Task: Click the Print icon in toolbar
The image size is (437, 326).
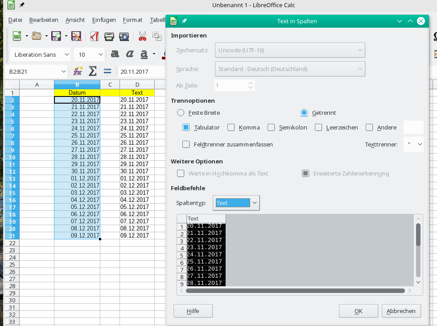Action: (109, 36)
